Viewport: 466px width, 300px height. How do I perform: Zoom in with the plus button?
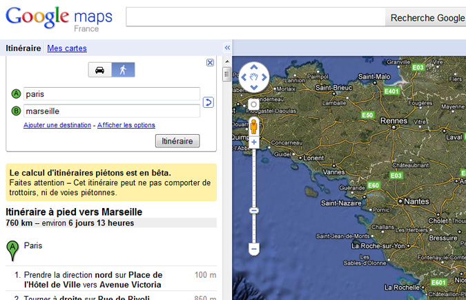coord(254,142)
